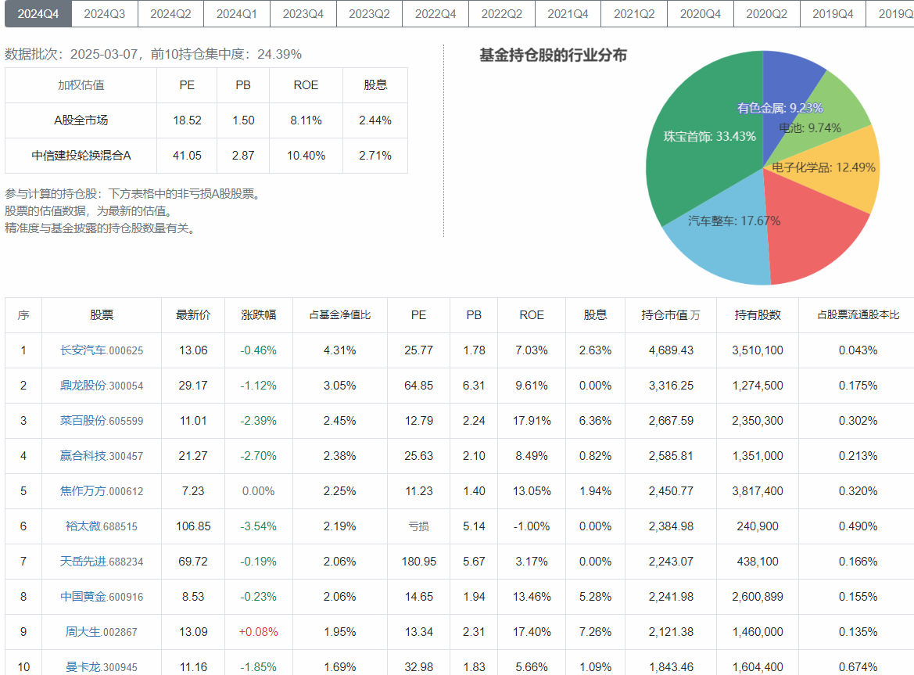Viewport: 914px width, 675px height.
Task: Select the 2021Q4 tab
Action: (x=568, y=13)
